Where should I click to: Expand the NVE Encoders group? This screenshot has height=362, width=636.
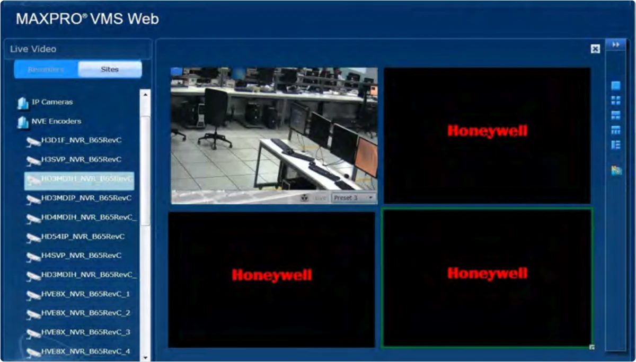pos(56,121)
